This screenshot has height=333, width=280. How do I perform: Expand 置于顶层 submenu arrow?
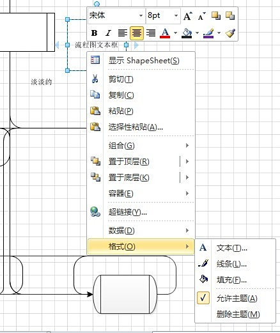coord(187,162)
